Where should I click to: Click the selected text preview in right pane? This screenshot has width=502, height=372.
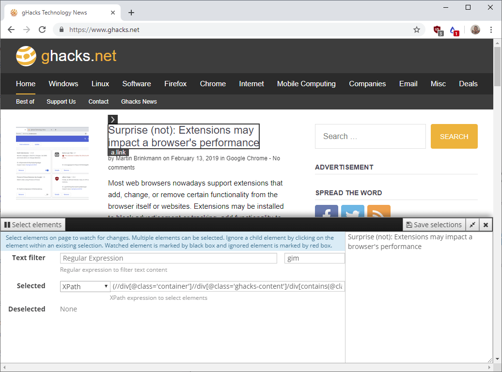pyautogui.click(x=410, y=242)
